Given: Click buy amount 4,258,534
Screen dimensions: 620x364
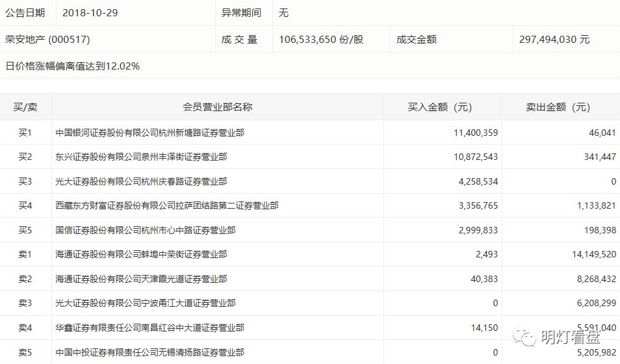Looking at the screenshot, I should 478,181.
